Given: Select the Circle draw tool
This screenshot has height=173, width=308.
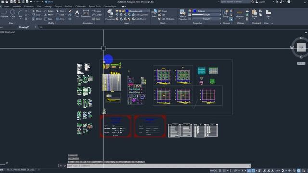Looking at the screenshot, I should pos(13,14).
